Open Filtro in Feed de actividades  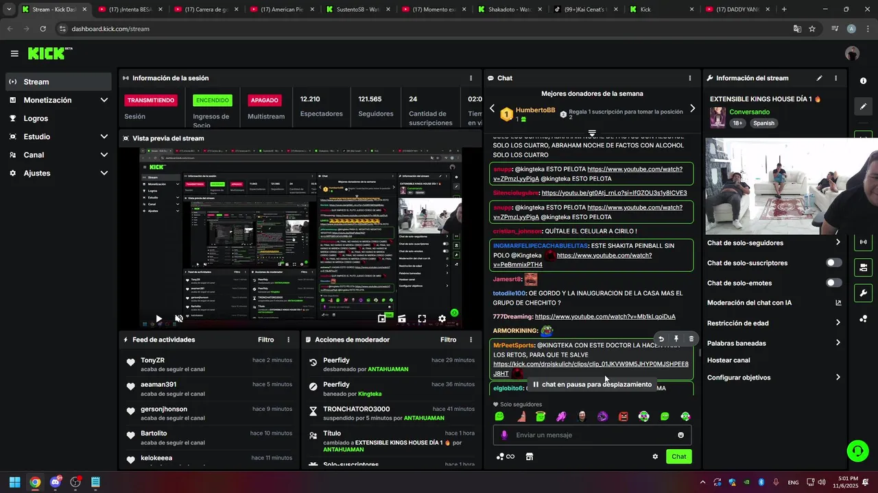pyautogui.click(x=265, y=340)
